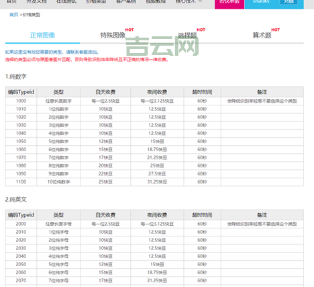This screenshot has width=314, height=287.
Task: Open 客户案例 in the navigation bar
Action: click(126, 1)
